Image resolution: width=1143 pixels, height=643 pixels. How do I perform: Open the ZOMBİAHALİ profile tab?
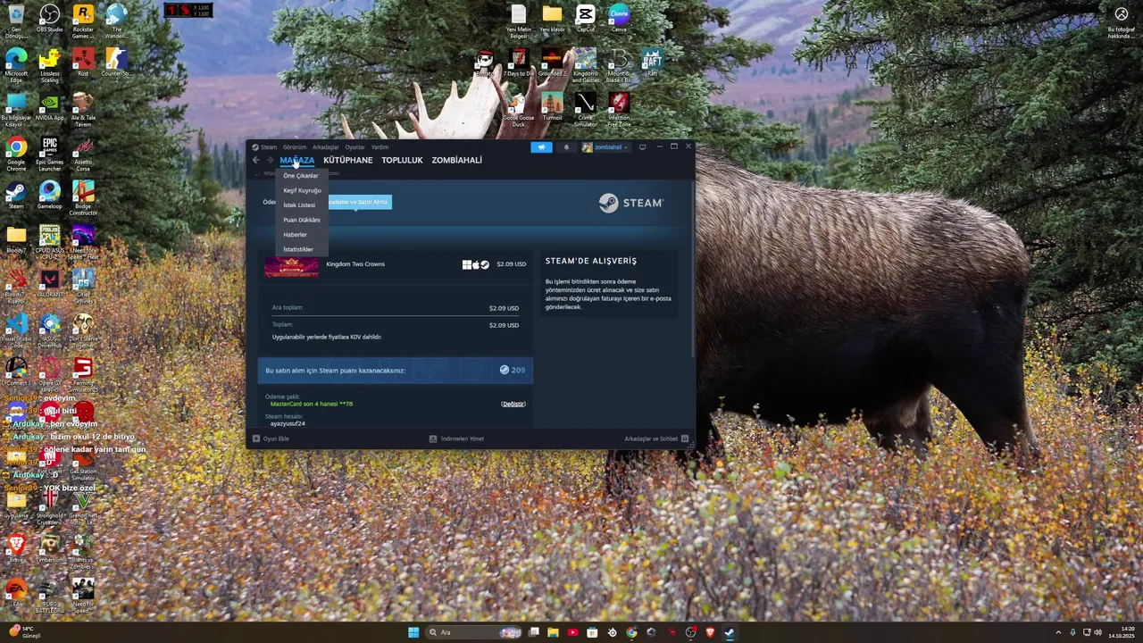pyautogui.click(x=456, y=160)
